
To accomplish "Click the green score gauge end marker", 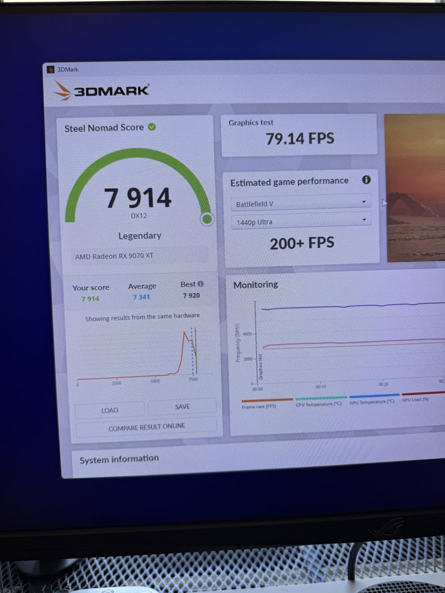I will pyautogui.click(x=207, y=219).
